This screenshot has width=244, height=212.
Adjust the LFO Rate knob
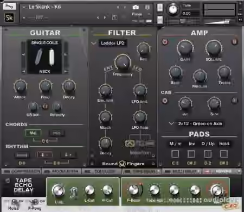(x=140, y=117)
